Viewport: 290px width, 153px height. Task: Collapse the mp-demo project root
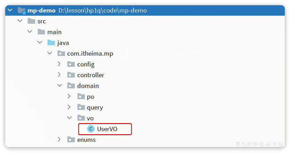coord(10,10)
